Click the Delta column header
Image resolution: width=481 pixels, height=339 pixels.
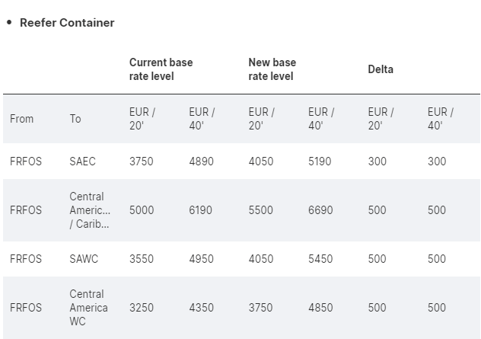[x=381, y=69]
